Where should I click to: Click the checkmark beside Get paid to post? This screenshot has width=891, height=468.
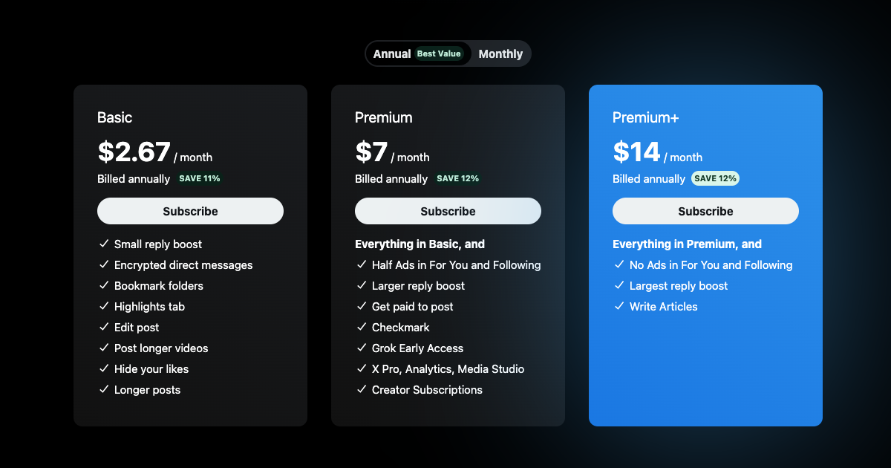pos(362,306)
